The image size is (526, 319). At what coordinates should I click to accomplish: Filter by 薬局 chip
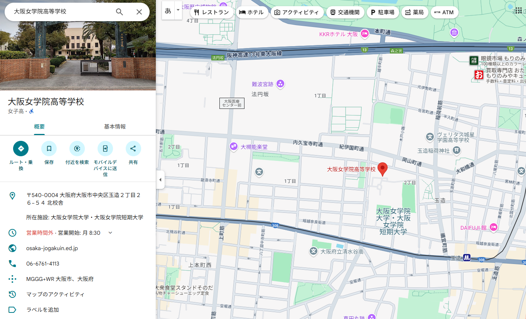coord(415,12)
